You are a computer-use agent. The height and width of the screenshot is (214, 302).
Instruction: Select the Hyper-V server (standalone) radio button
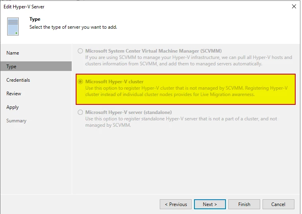point(80,112)
